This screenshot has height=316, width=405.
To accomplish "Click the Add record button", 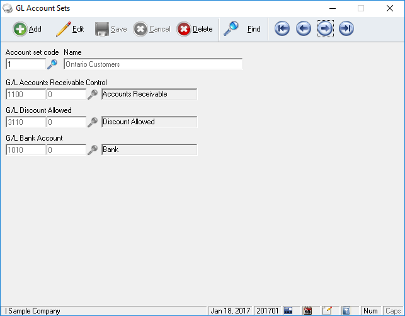I will [27, 29].
